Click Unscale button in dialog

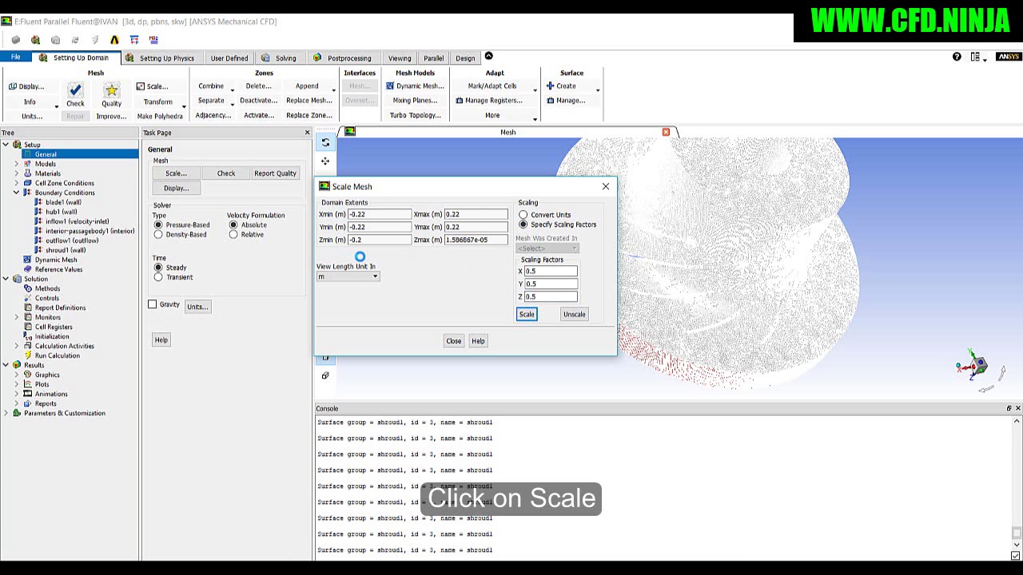574,314
